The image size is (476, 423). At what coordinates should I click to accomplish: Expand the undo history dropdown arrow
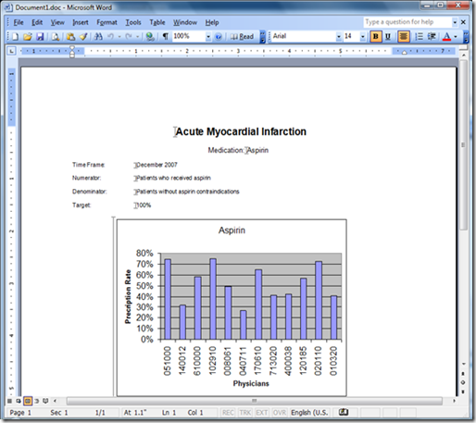click(119, 37)
